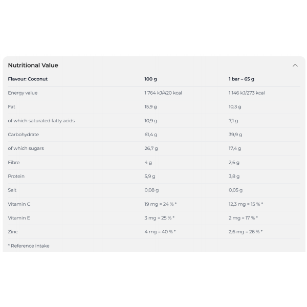Click the Fibre row label
The image size is (307, 307).
[14, 162]
